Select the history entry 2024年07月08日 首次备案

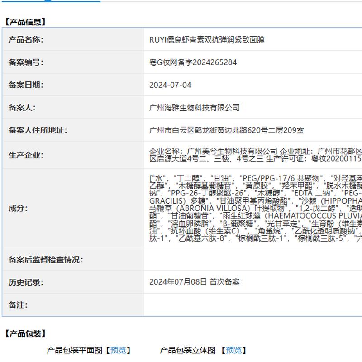tap(195, 282)
